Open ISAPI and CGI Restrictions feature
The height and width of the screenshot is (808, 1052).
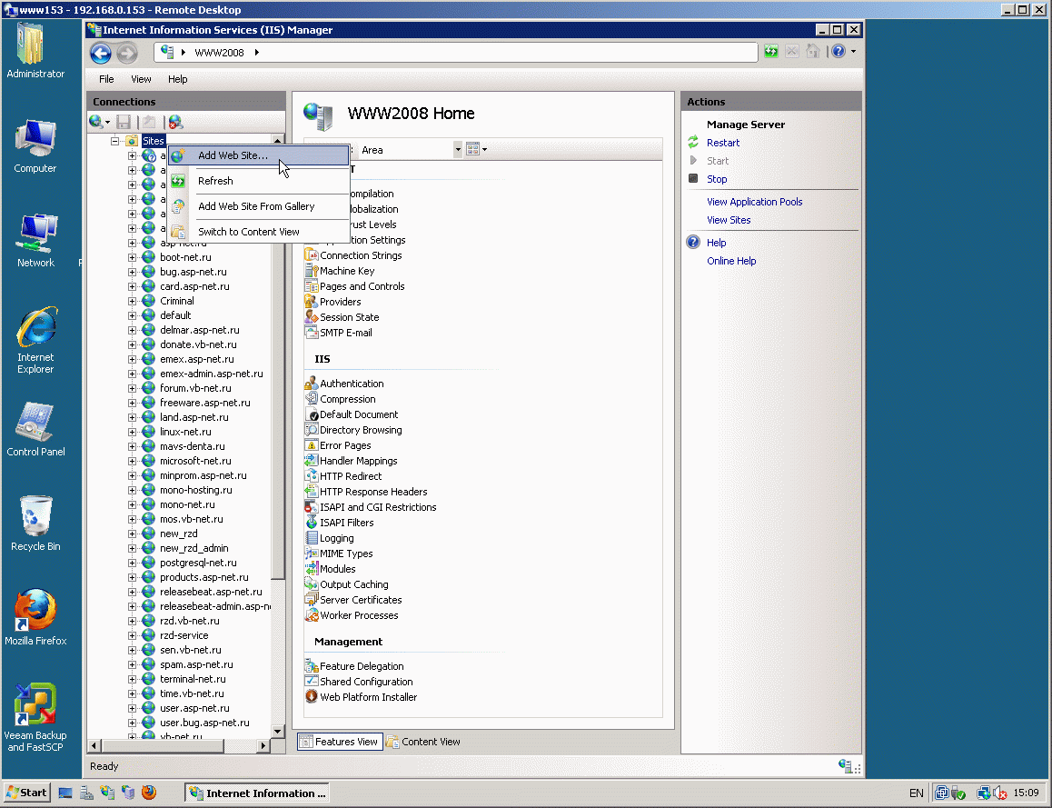(371, 507)
